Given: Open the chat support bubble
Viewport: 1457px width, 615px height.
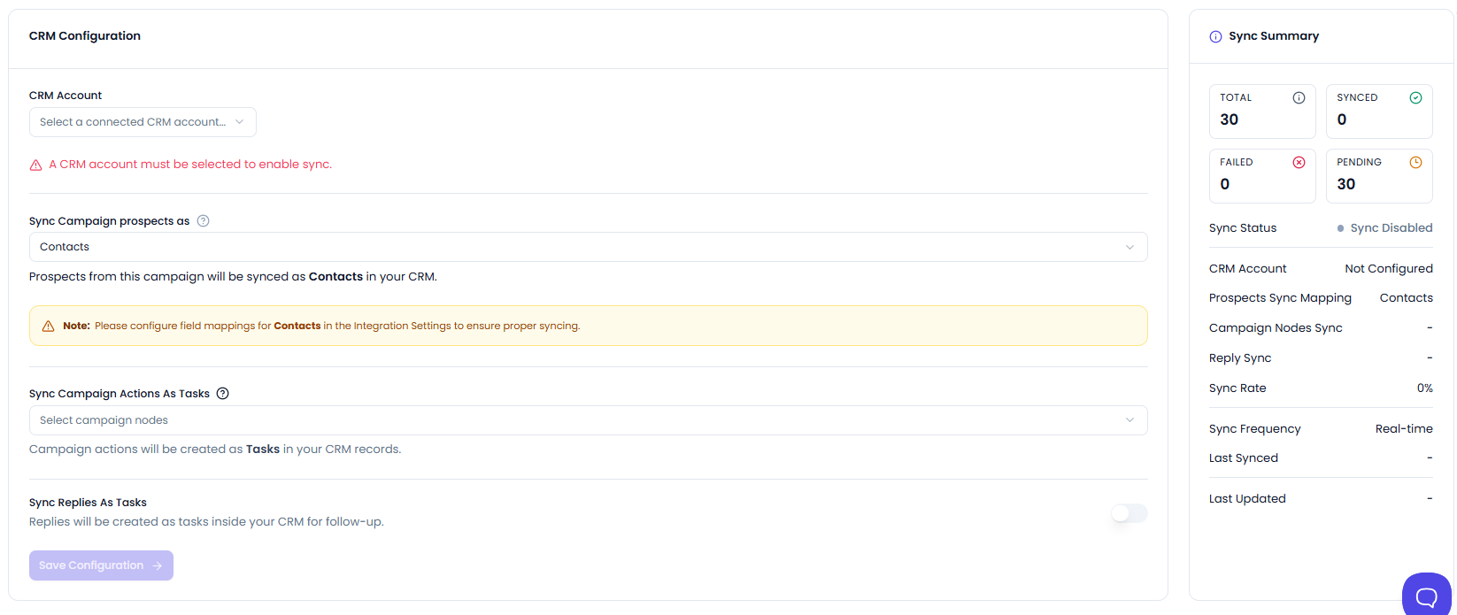Looking at the screenshot, I should click(x=1426, y=595).
